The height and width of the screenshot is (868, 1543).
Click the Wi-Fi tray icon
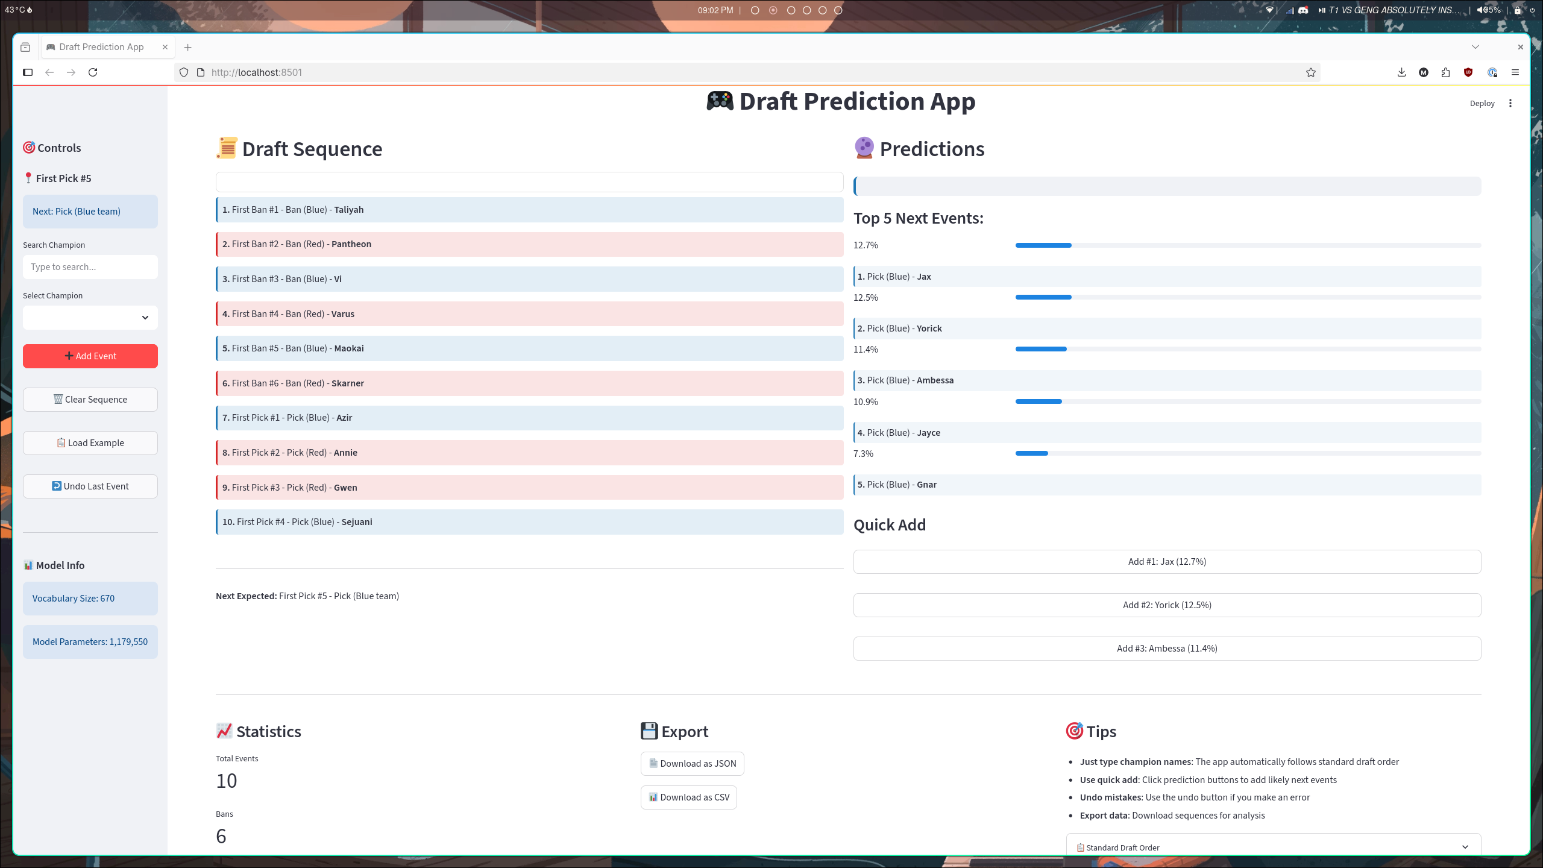coord(1269,10)
